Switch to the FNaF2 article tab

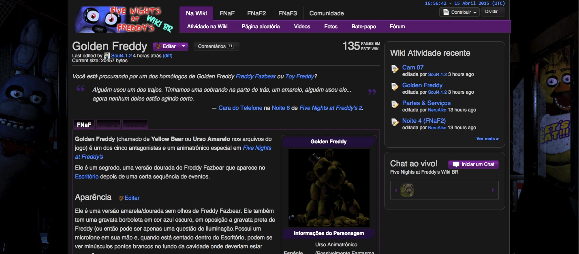(x=108, y=125)
